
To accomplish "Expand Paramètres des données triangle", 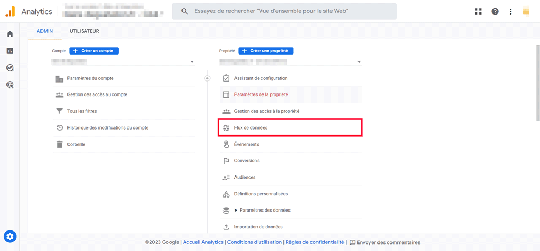I will [x=236, y=211].
